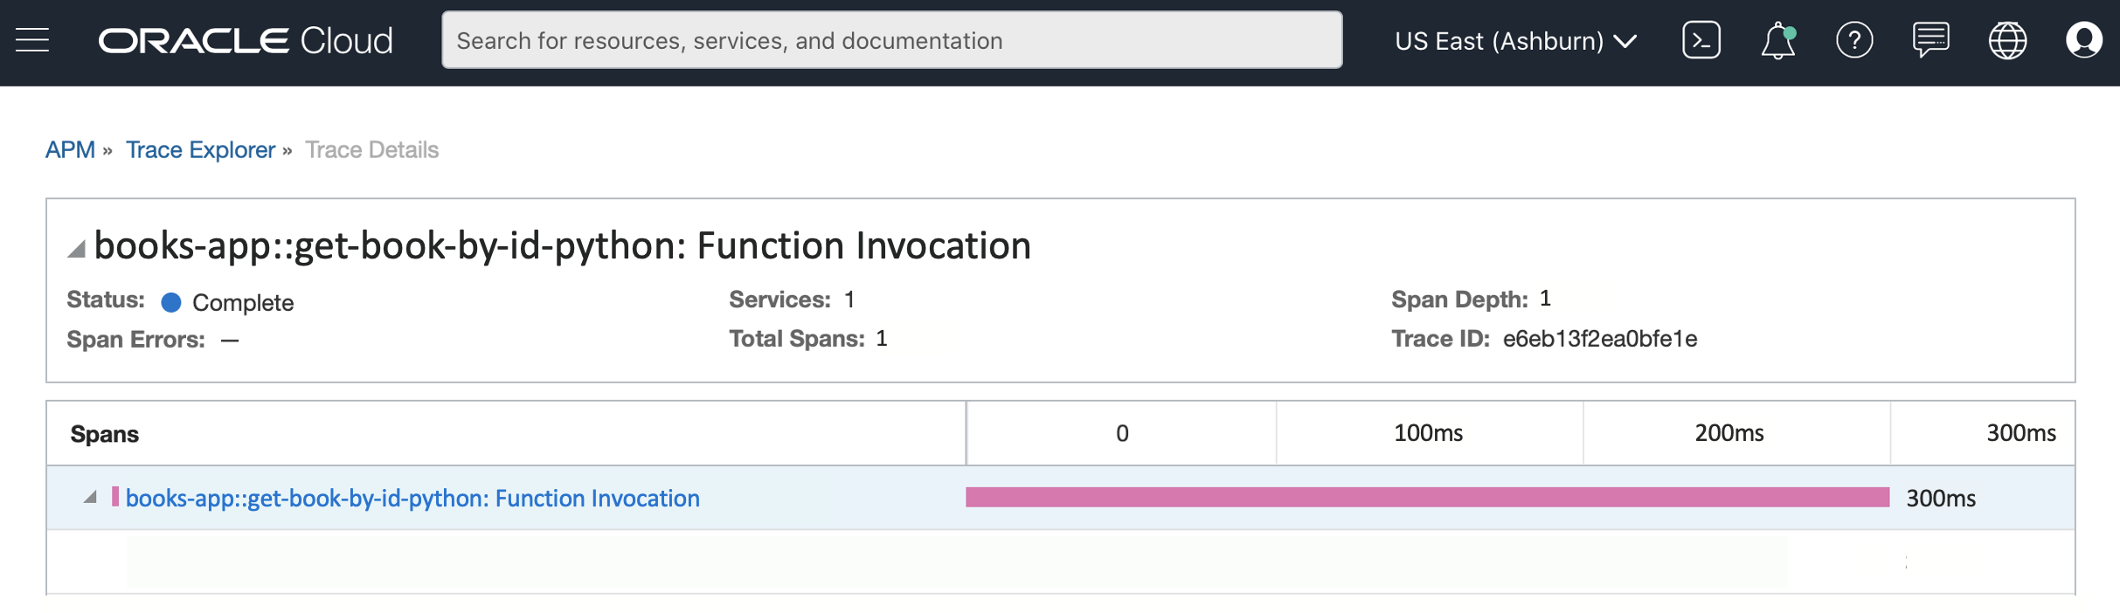Open the hamburger navigation menu
The width and height of the screenshot is (2120, 613).
pos(32,40)
